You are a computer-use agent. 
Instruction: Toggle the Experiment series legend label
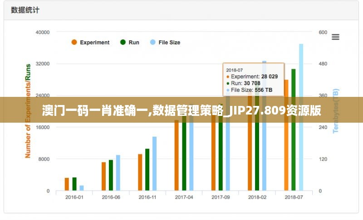point(94,42)
